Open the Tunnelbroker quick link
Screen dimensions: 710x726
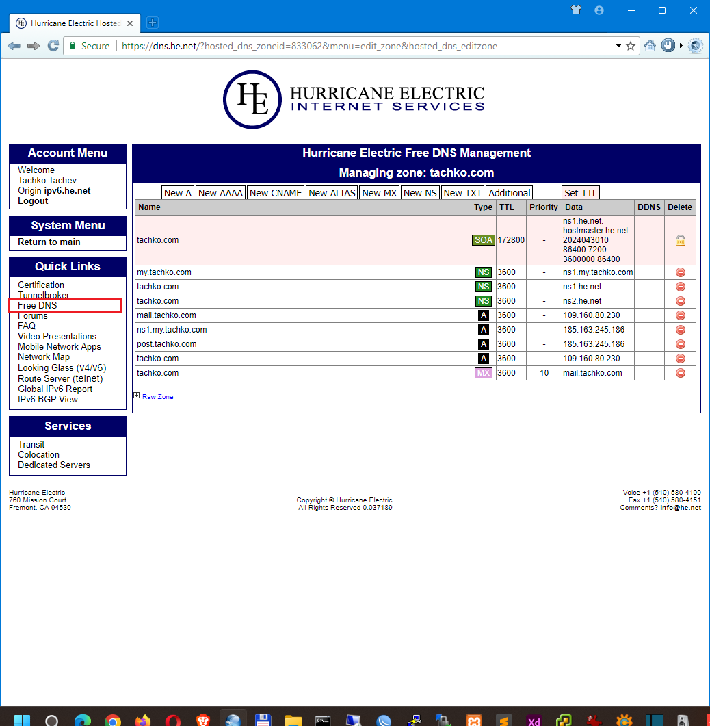click(x=44, y=295)
